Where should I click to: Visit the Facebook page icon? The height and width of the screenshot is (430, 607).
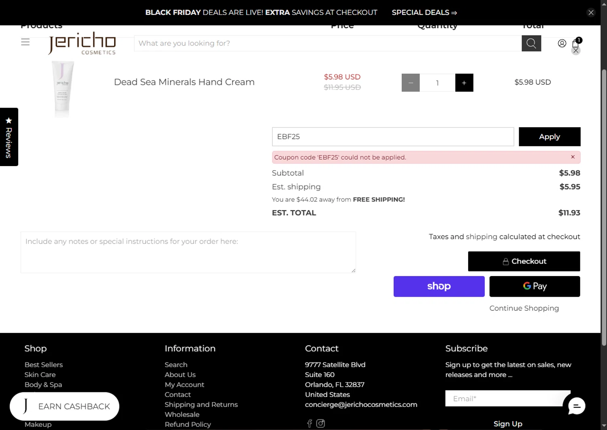point(310,423)
